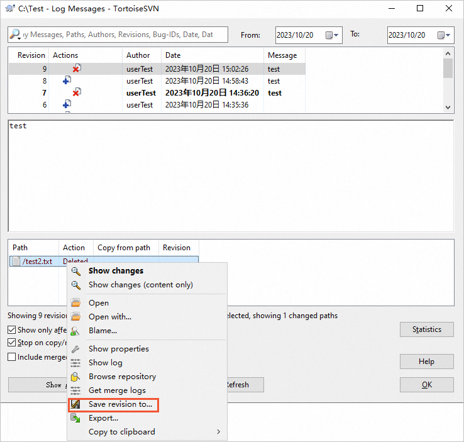This screenshot has width=464, height=442.
Task: Enable Include merged revisions checkbox
Action: pyautogui.click(x=11, y=356)
